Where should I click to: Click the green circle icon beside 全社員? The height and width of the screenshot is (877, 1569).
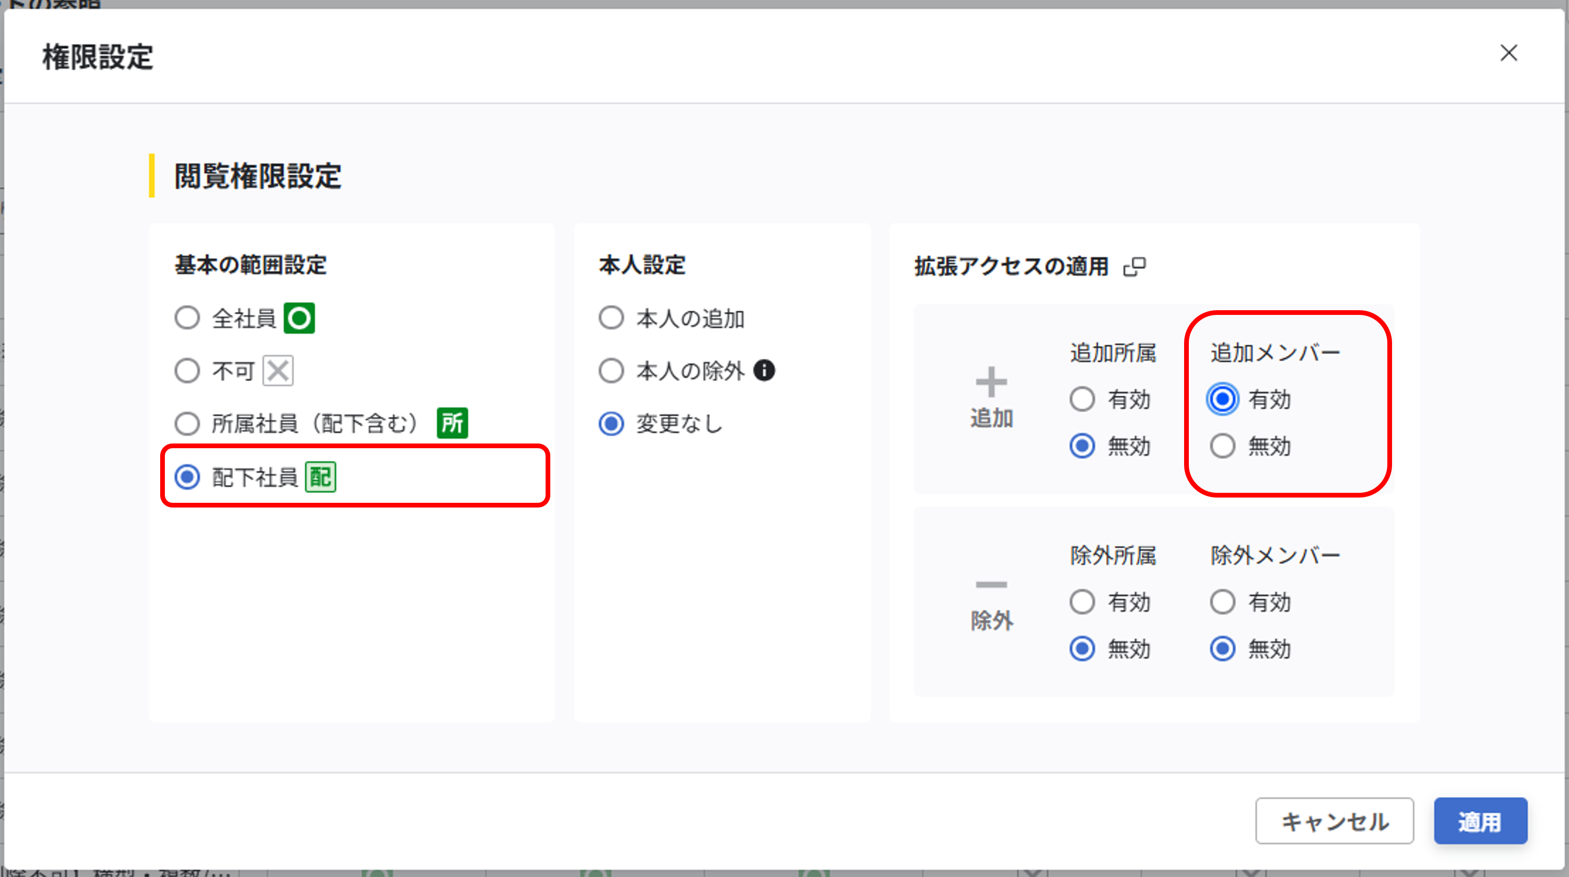point(299,318)
